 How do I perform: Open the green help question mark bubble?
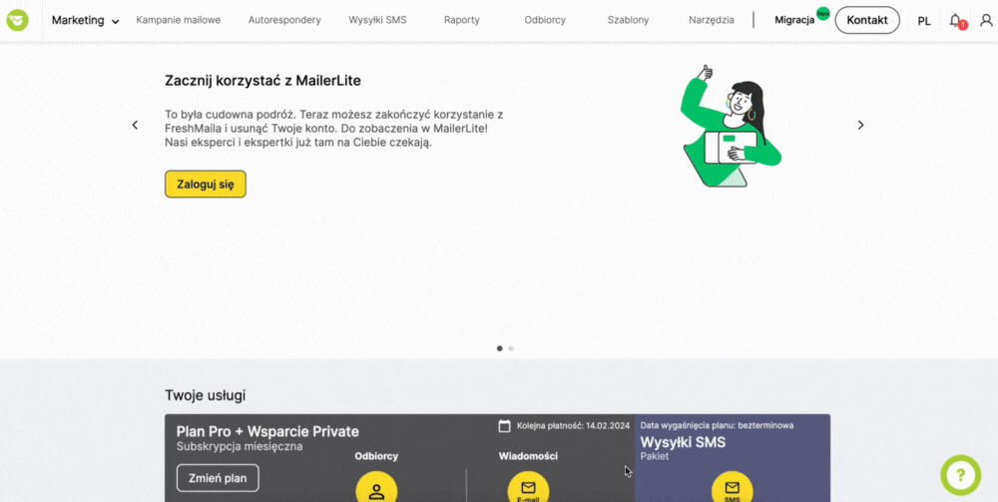[960, 475]
